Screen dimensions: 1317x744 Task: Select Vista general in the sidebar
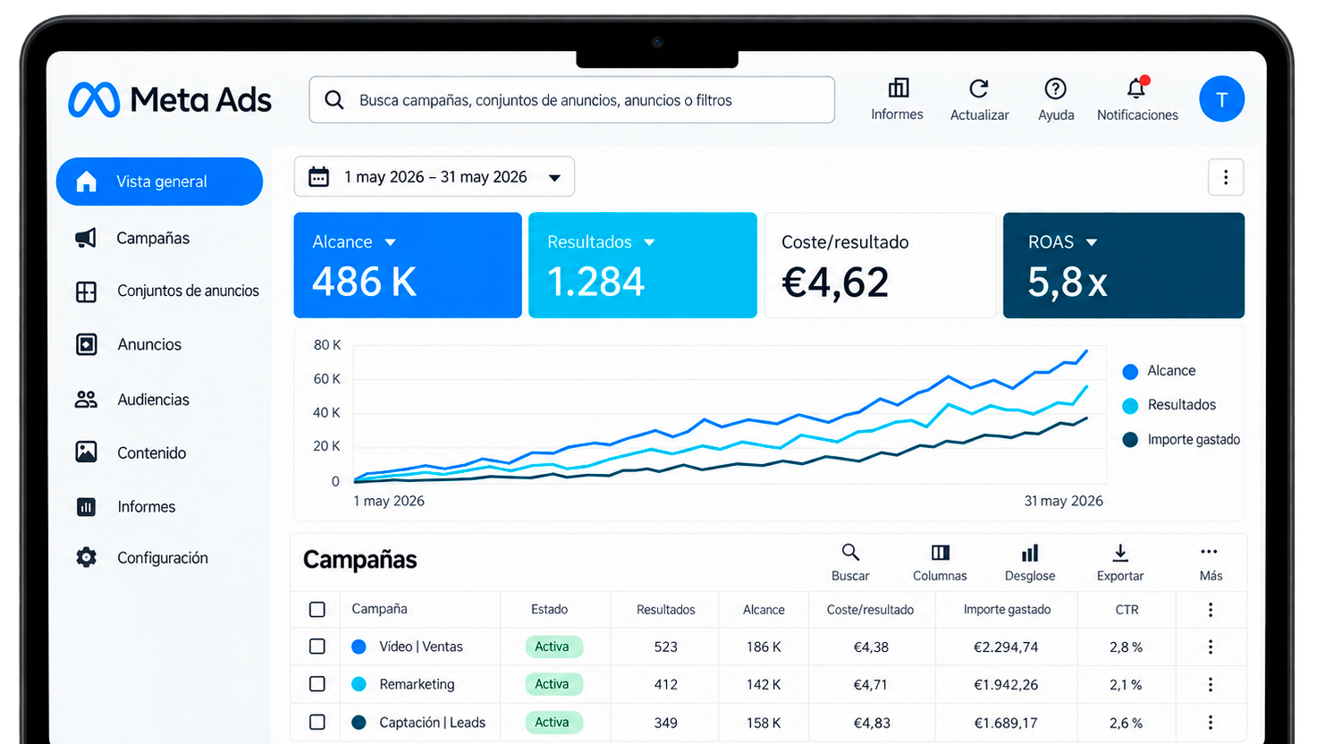[159, 182]
